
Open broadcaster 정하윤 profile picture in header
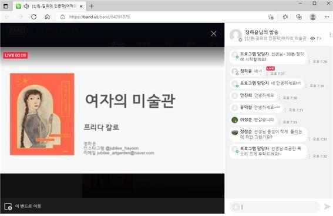[236, 35]
